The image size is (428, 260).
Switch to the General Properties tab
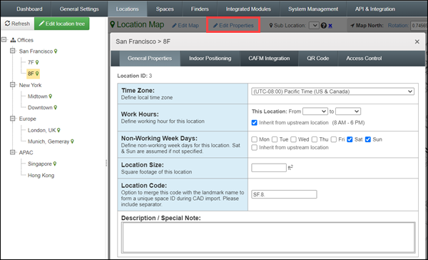click(x=150, y=59)
